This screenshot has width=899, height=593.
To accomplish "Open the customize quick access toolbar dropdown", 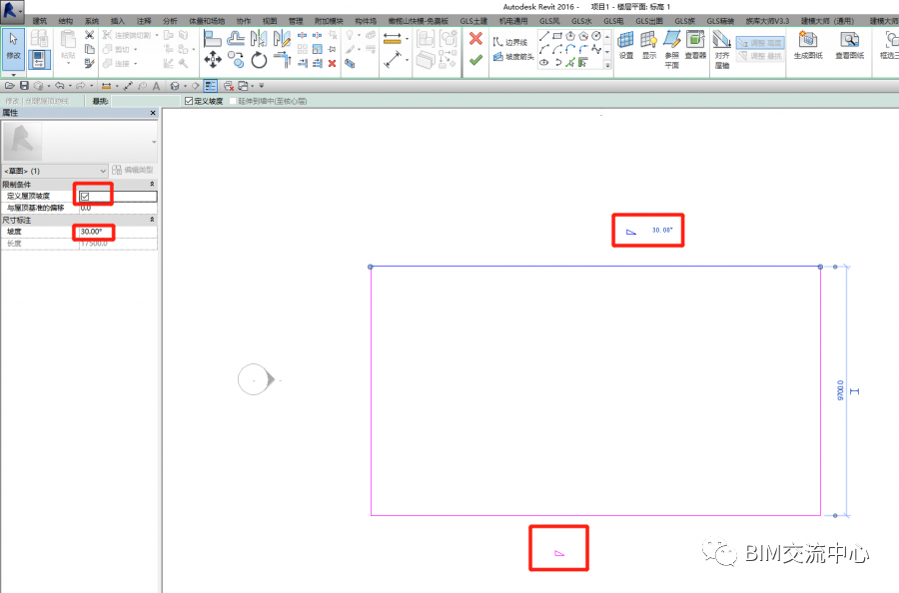I will click(262, 86).
